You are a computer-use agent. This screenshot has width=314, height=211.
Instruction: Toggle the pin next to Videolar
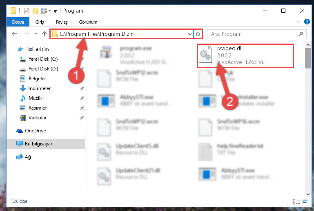point(82,118)
